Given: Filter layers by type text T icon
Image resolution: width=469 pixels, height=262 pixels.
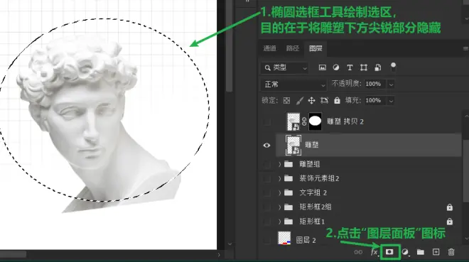Looking at the screenshot, I should [350, 68].
